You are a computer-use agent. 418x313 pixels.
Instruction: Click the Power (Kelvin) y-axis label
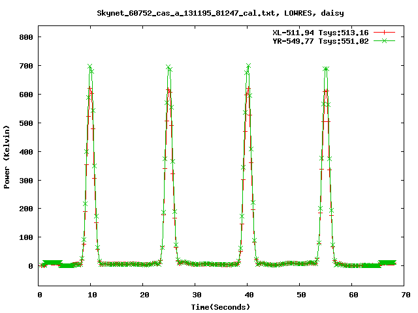[7, 157]
